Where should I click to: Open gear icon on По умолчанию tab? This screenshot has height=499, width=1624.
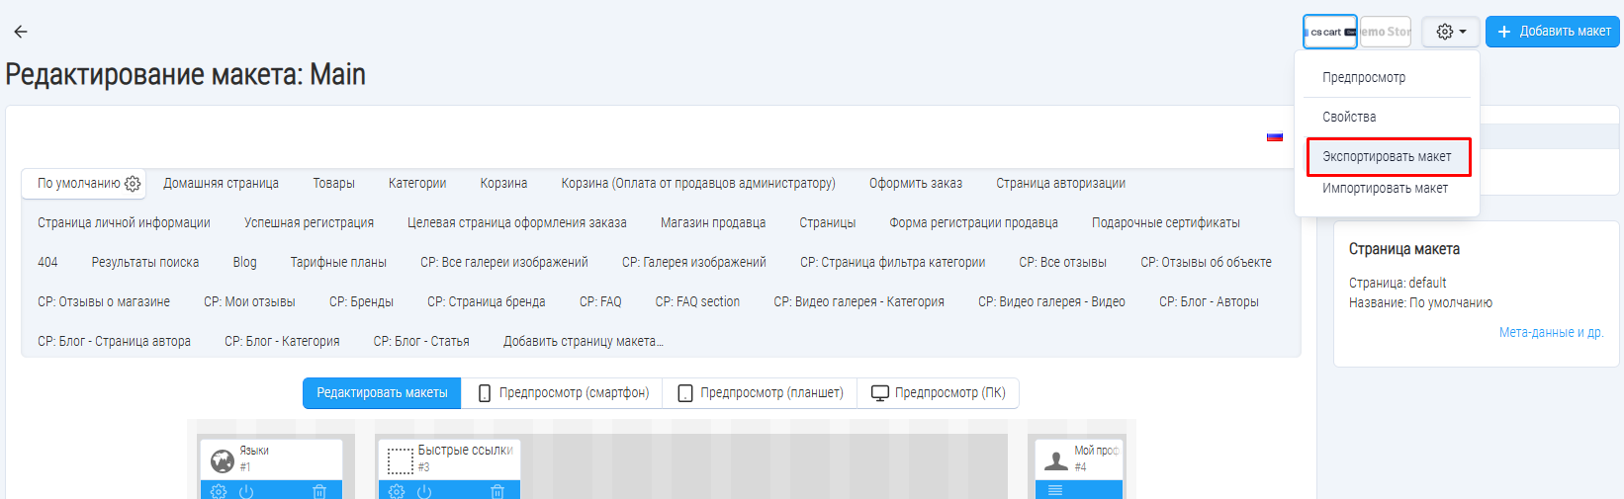tap(133, 184)
